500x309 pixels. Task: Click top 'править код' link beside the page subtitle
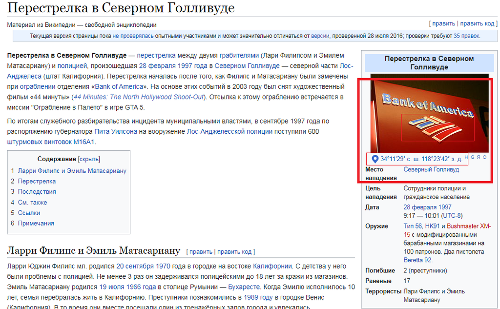477,23
